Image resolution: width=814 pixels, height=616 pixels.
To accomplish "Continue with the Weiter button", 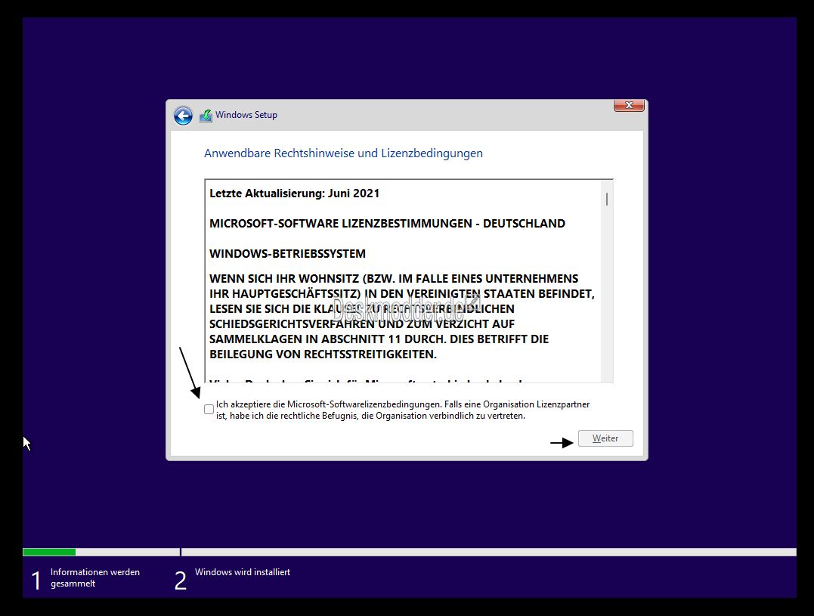I will pyautogui.click(x=605, y=438).
